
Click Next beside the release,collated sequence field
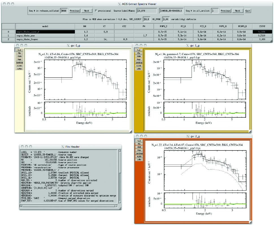[x=87, y=11]
